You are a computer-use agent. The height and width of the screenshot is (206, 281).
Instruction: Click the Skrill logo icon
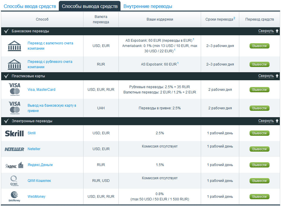click(14, 133)
